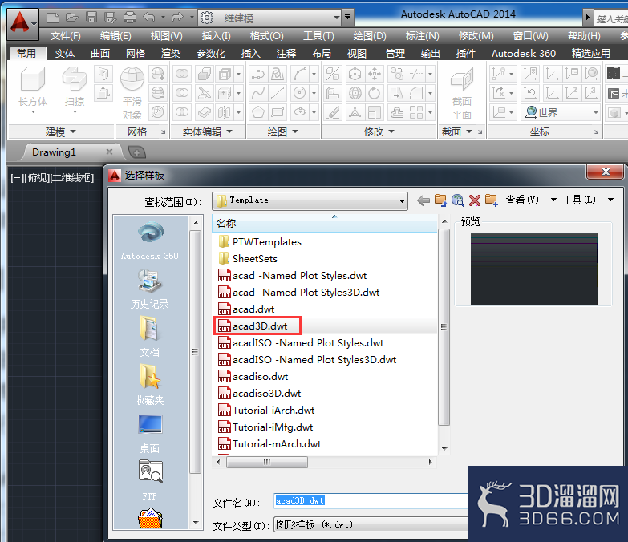The height and width of the screenshot is (542, 628).
Task: Click the 文件名 input field
Action: tap(371, 501)
